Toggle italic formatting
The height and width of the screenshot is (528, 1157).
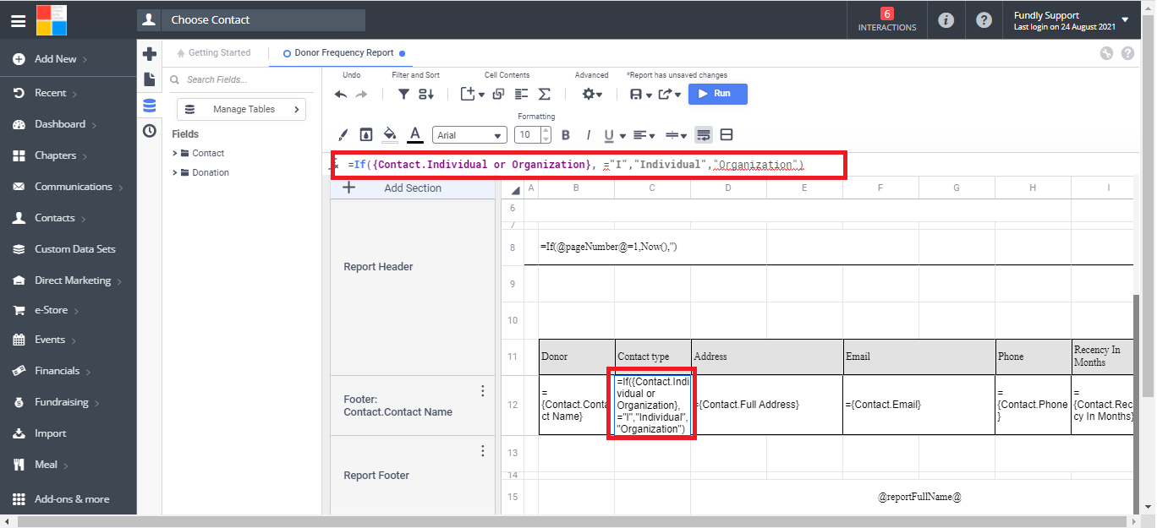[x=589, y=135]
